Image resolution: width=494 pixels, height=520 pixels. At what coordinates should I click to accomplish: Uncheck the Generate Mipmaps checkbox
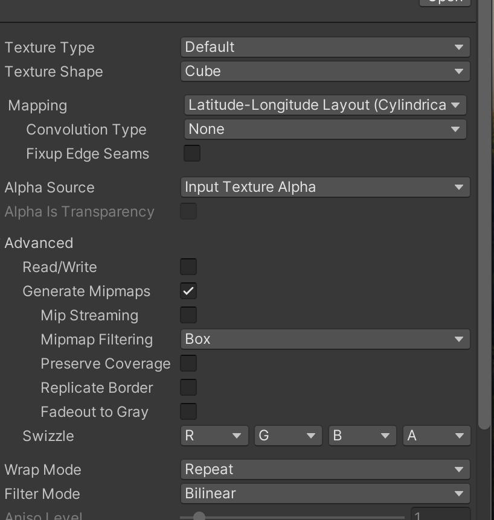(188, 291)
